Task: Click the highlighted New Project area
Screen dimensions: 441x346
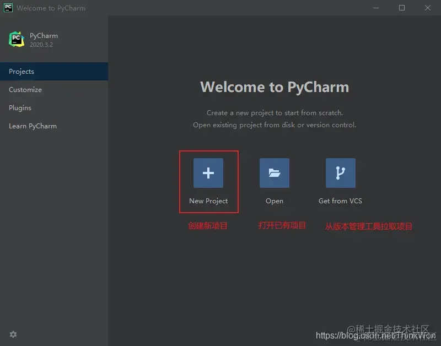Action: (208, 182)
